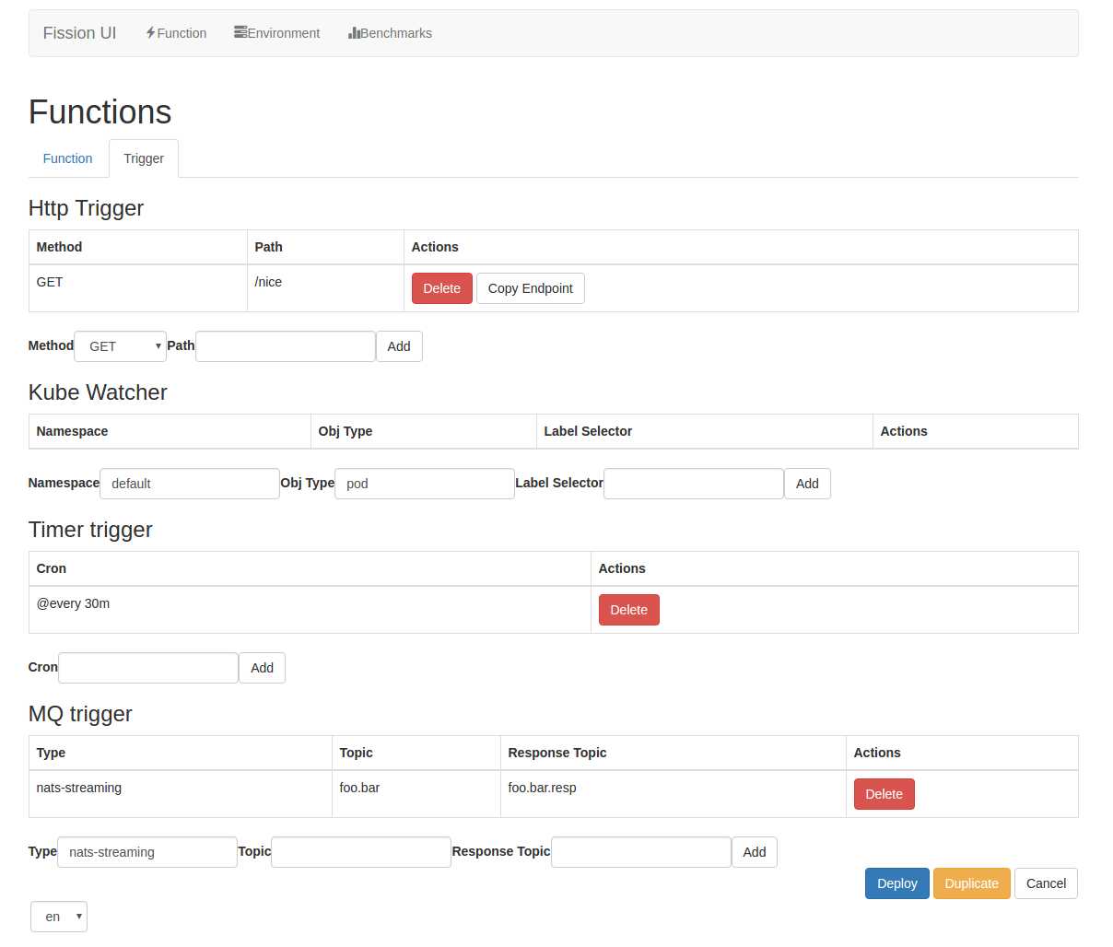This screenshot has width=1113, height=947.
Task: Open the Fission UI home link
Action: [79, 33]
